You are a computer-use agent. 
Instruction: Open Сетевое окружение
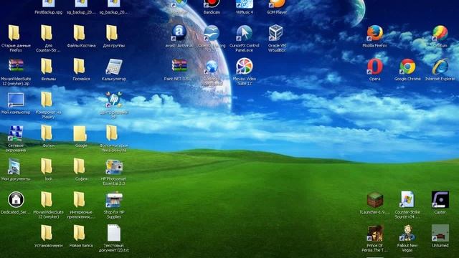pyautogui.click(x=16, y=133)
